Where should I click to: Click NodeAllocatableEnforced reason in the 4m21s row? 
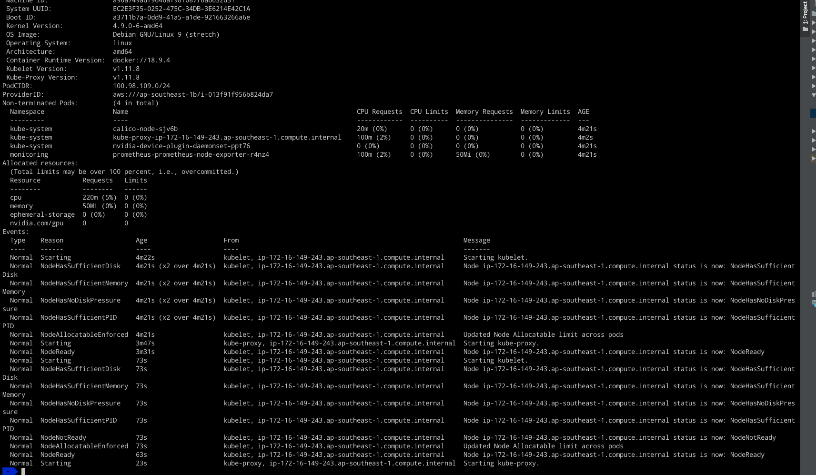pyautogui.click(x=84, y=334)
